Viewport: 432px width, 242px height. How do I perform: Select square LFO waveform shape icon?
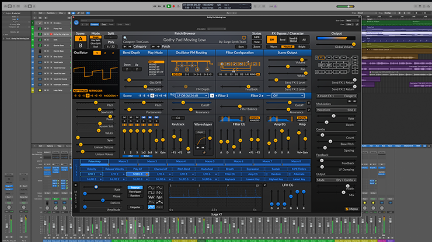click(151, 193)
